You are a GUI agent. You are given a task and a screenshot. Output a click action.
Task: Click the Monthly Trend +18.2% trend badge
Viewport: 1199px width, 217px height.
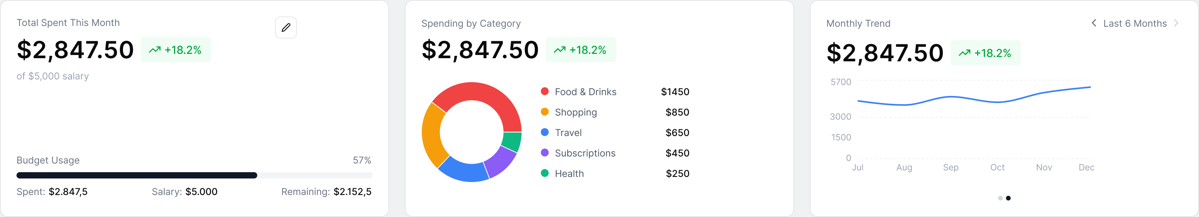coord(985,53)
